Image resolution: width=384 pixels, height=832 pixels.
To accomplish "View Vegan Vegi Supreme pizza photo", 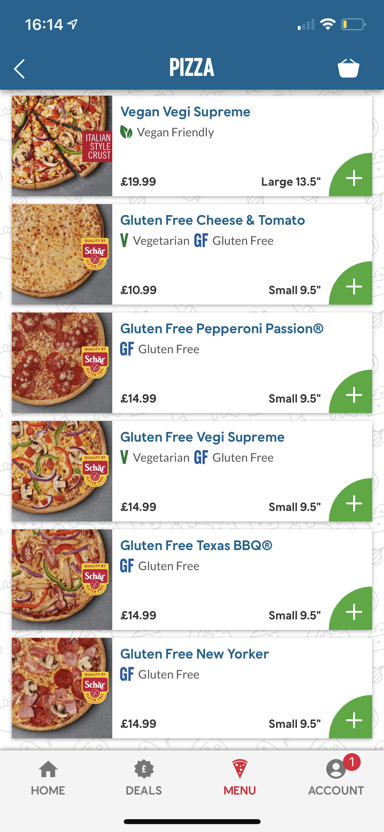I will point(62,146).
